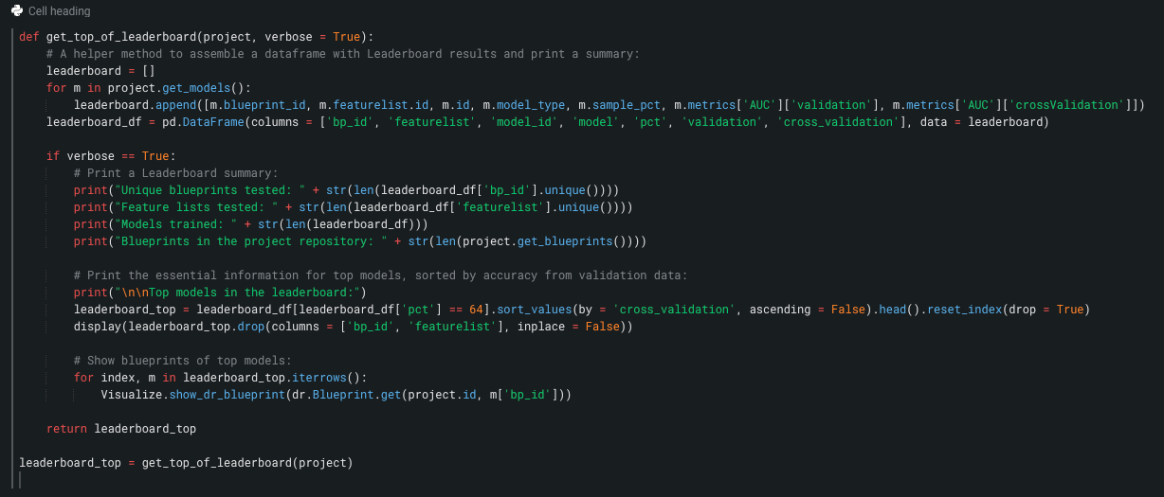Screen dimensions: 1164x497
Task: Click the 'def' keyword on the first line
Action: coord(28,37)
